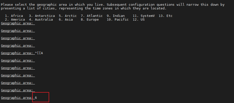Viewport: 234px width, 103px height.
Task: Click the first 'Geographic area:' prompt under the list
Action: click(x=17, y=23)
